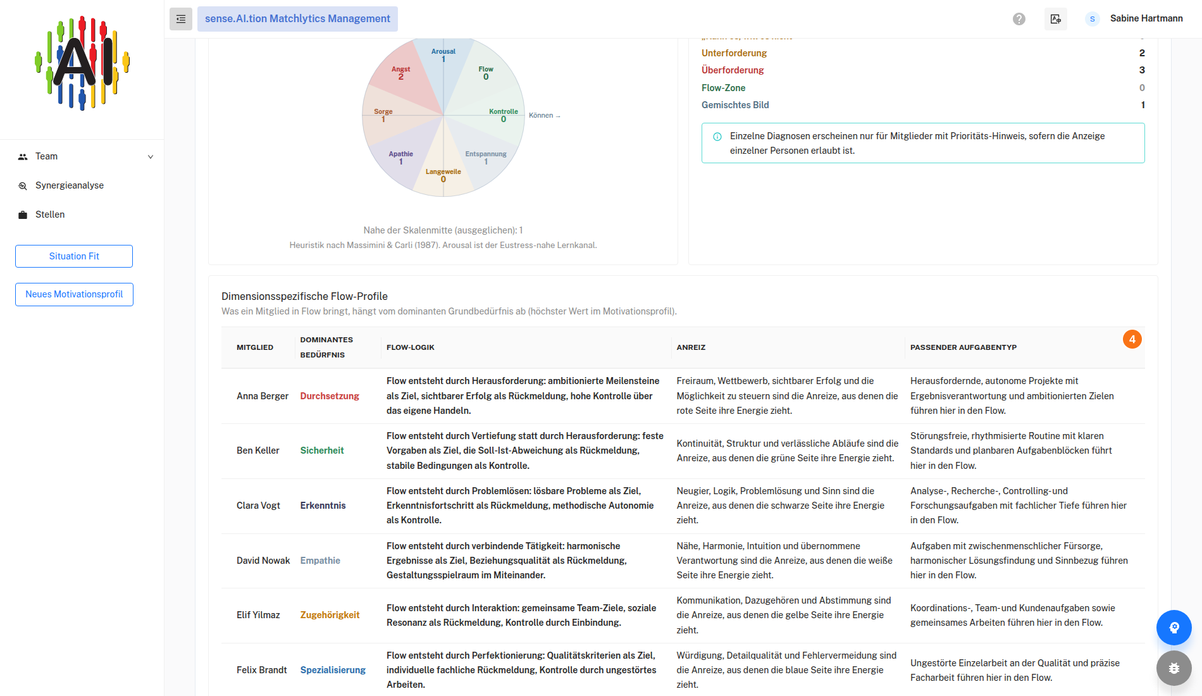Click the Entspannung segment of the wheel

click(486, 158)
